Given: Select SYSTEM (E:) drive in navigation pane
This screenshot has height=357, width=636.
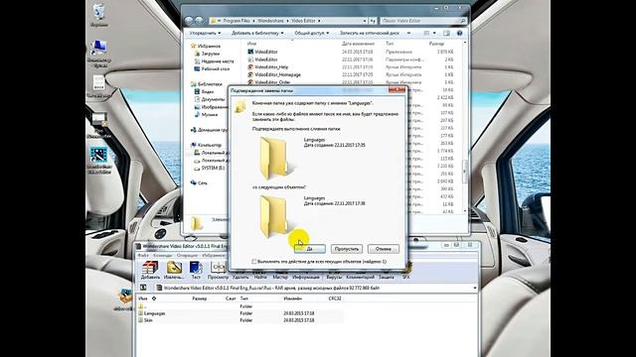Looking at the screenshot, I should 210,168.
